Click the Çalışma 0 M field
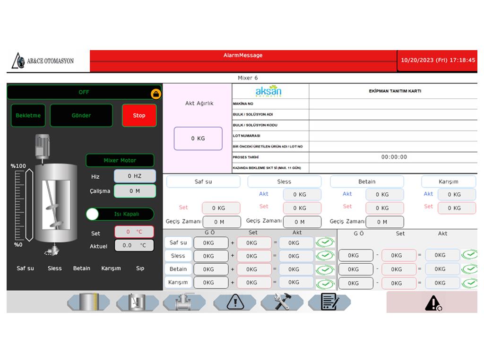The width and height of the screenshot is (484, 363). tap(135, 191)
